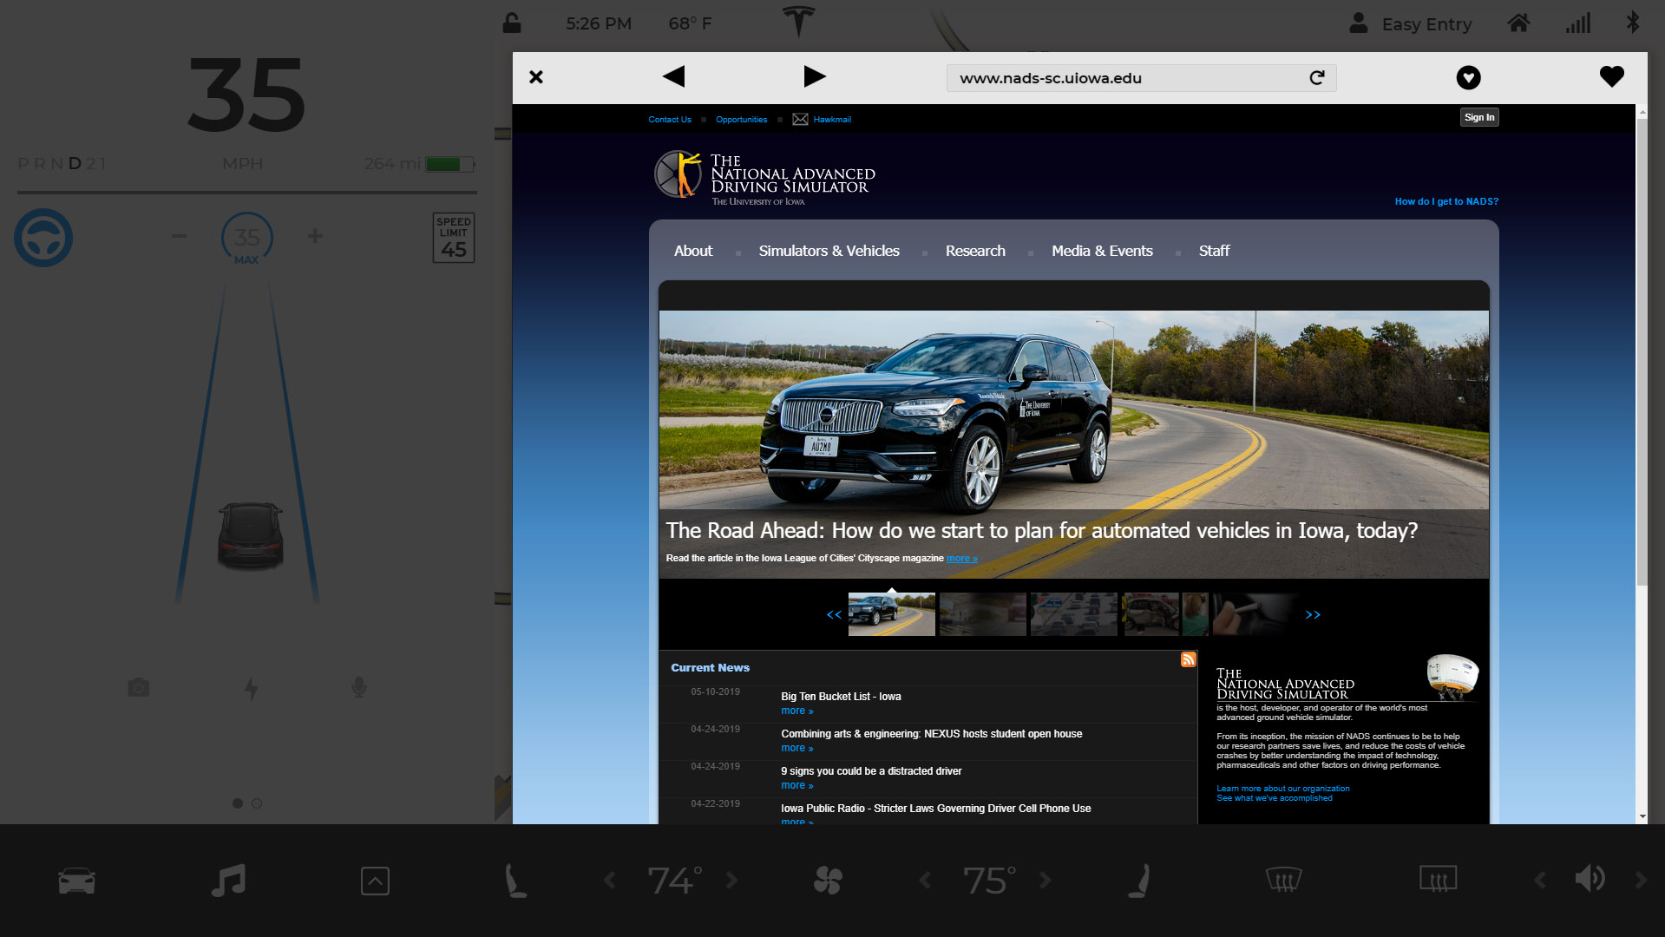The height and width of the screenshot is (937, 1665).
Task: Increase cruise set speed with plus
Action: pos(315,236)
